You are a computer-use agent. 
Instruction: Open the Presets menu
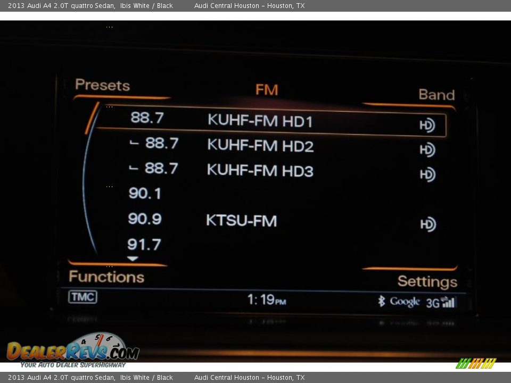tap(102, 85)
